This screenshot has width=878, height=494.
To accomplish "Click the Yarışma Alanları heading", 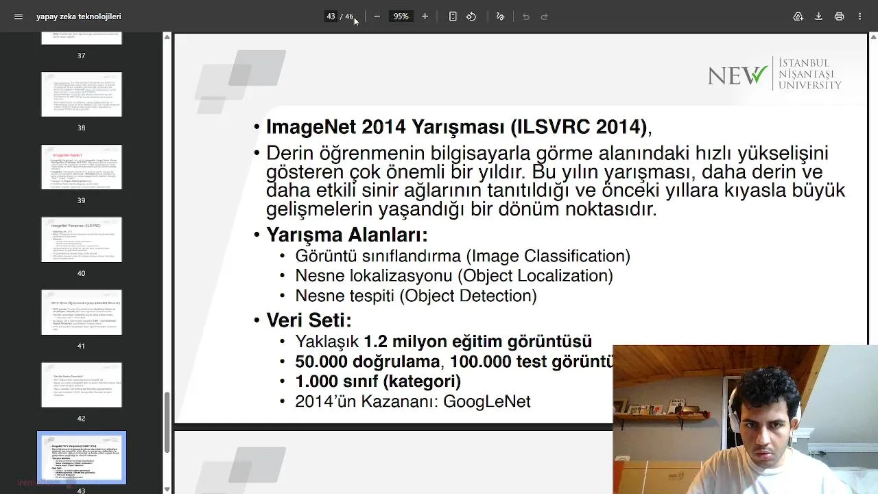I will [347, 235].
